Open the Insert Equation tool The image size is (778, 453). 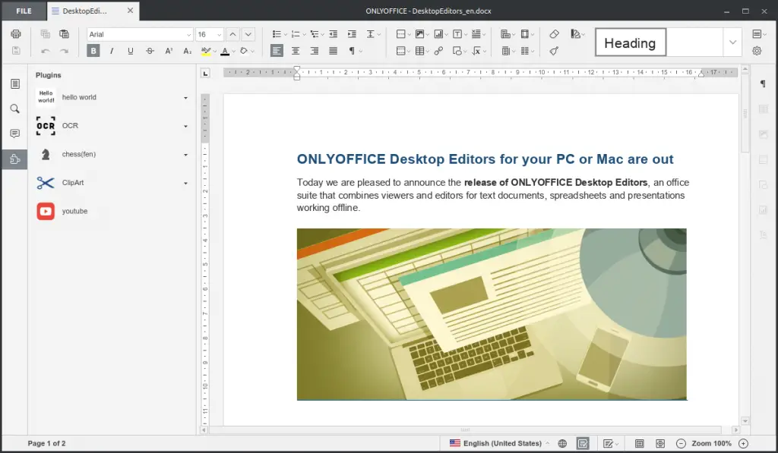tap(476, 51)
